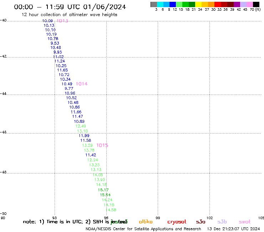Image resolution: width=264 pixels, height=232 pixels.
Task: Click the wave height value 13.23
Action: point(95,165)
